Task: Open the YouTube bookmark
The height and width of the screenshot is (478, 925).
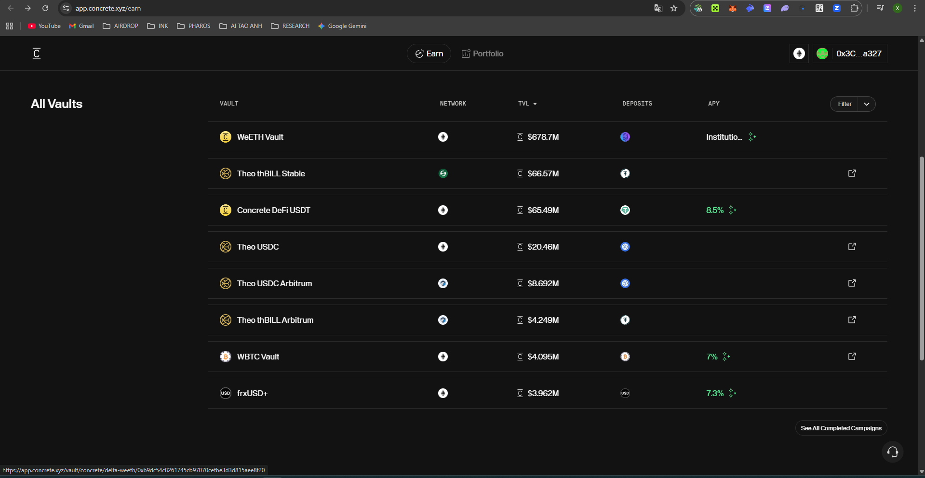Action: click(44, 26)
